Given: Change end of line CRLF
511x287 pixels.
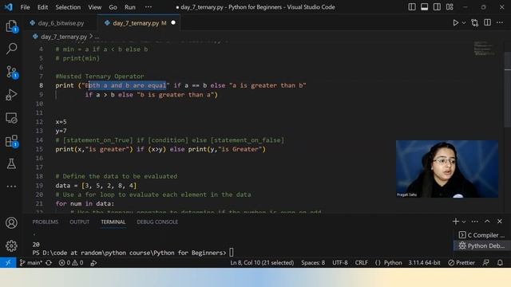Looking at the screenshot, I should click(361, 262).
